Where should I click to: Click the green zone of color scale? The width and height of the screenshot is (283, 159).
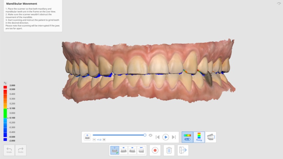(5, 113)
